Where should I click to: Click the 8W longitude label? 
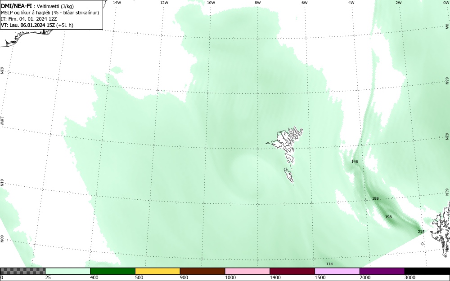[257, 3]
